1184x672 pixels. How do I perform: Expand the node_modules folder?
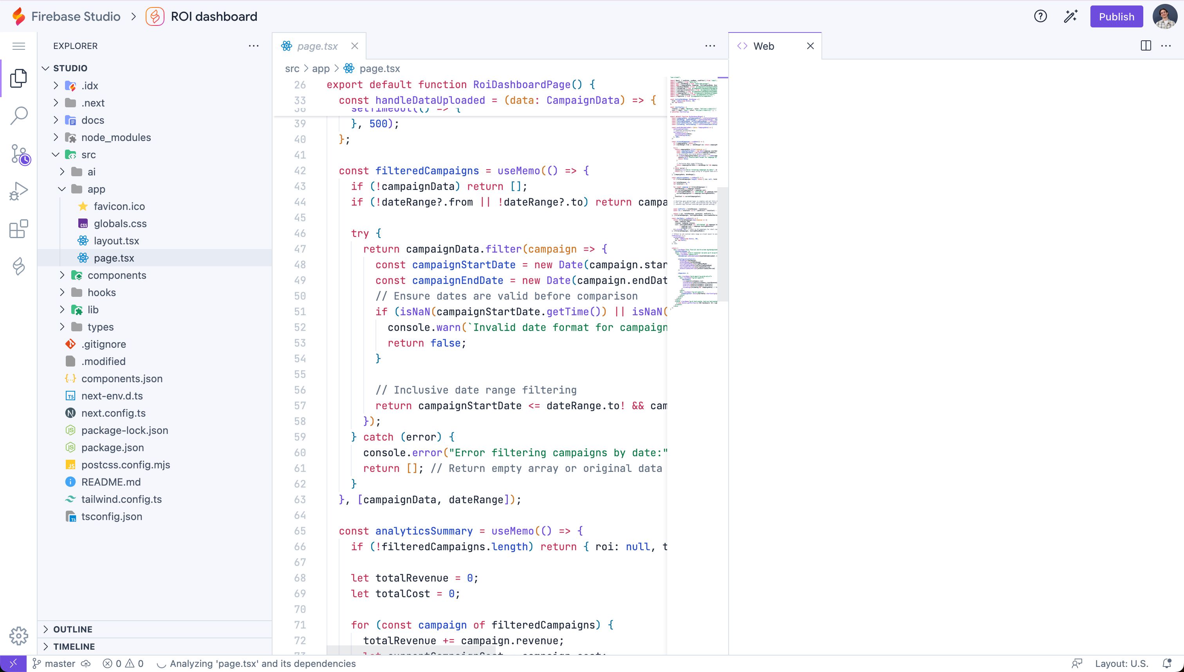pos(56,137)
